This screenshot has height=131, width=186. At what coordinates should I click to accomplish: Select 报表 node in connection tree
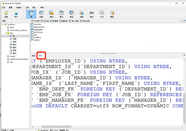(14, 50)
